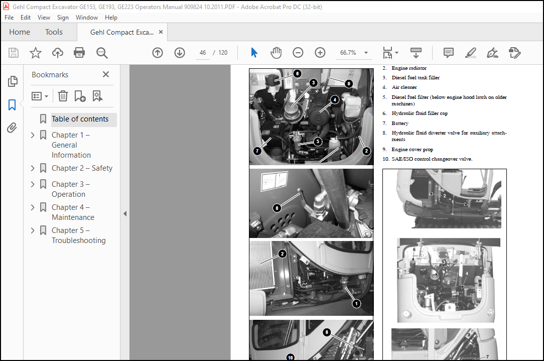544x361 pixels.
Task: Collapse the navigation pane with side arrow
Action: [125, 214]
